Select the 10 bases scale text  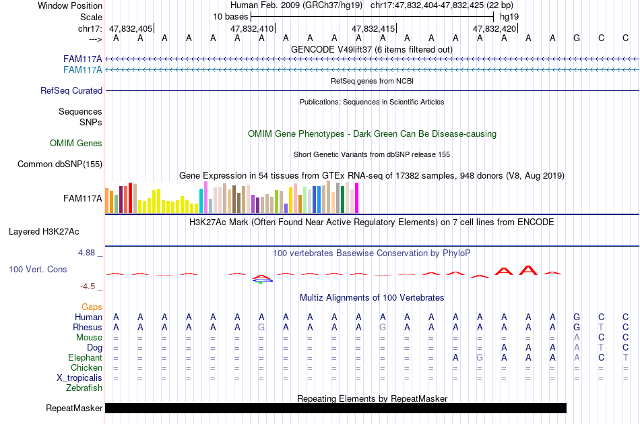point(230,17)
